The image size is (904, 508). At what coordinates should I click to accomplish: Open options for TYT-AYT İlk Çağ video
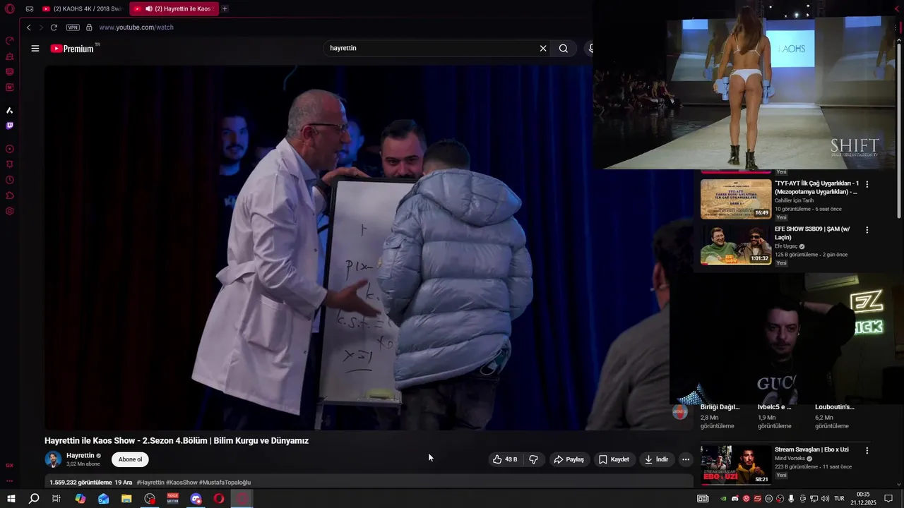point(867,184)
